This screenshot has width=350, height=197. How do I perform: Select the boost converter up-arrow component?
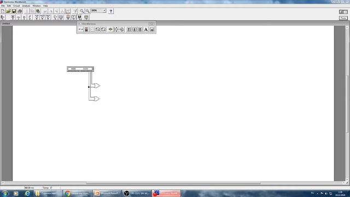click(x=129, y=30)
